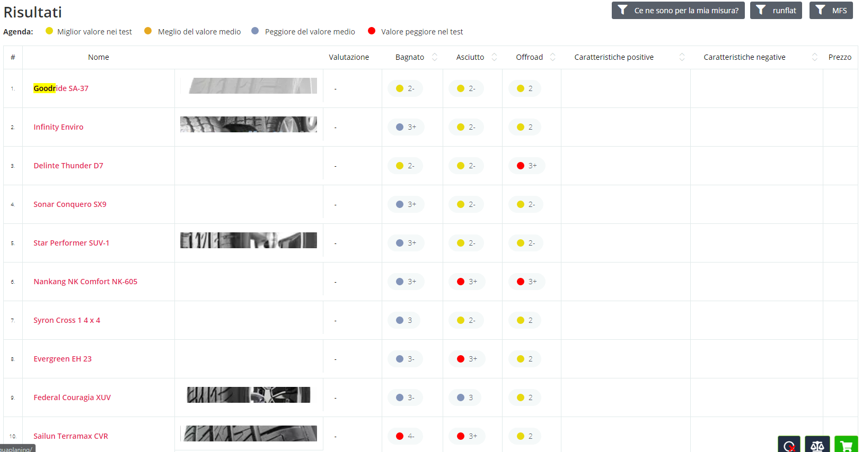This screenshot has width=862, height=452.
Task: Open the Sonar Conquero SX9 link
Action: (x=70, y=204)
